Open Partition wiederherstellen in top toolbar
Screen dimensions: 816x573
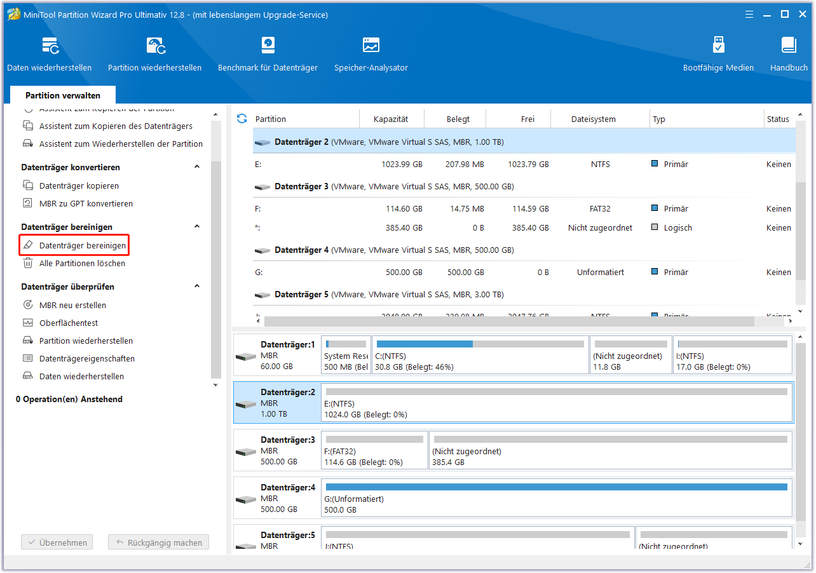155,54
